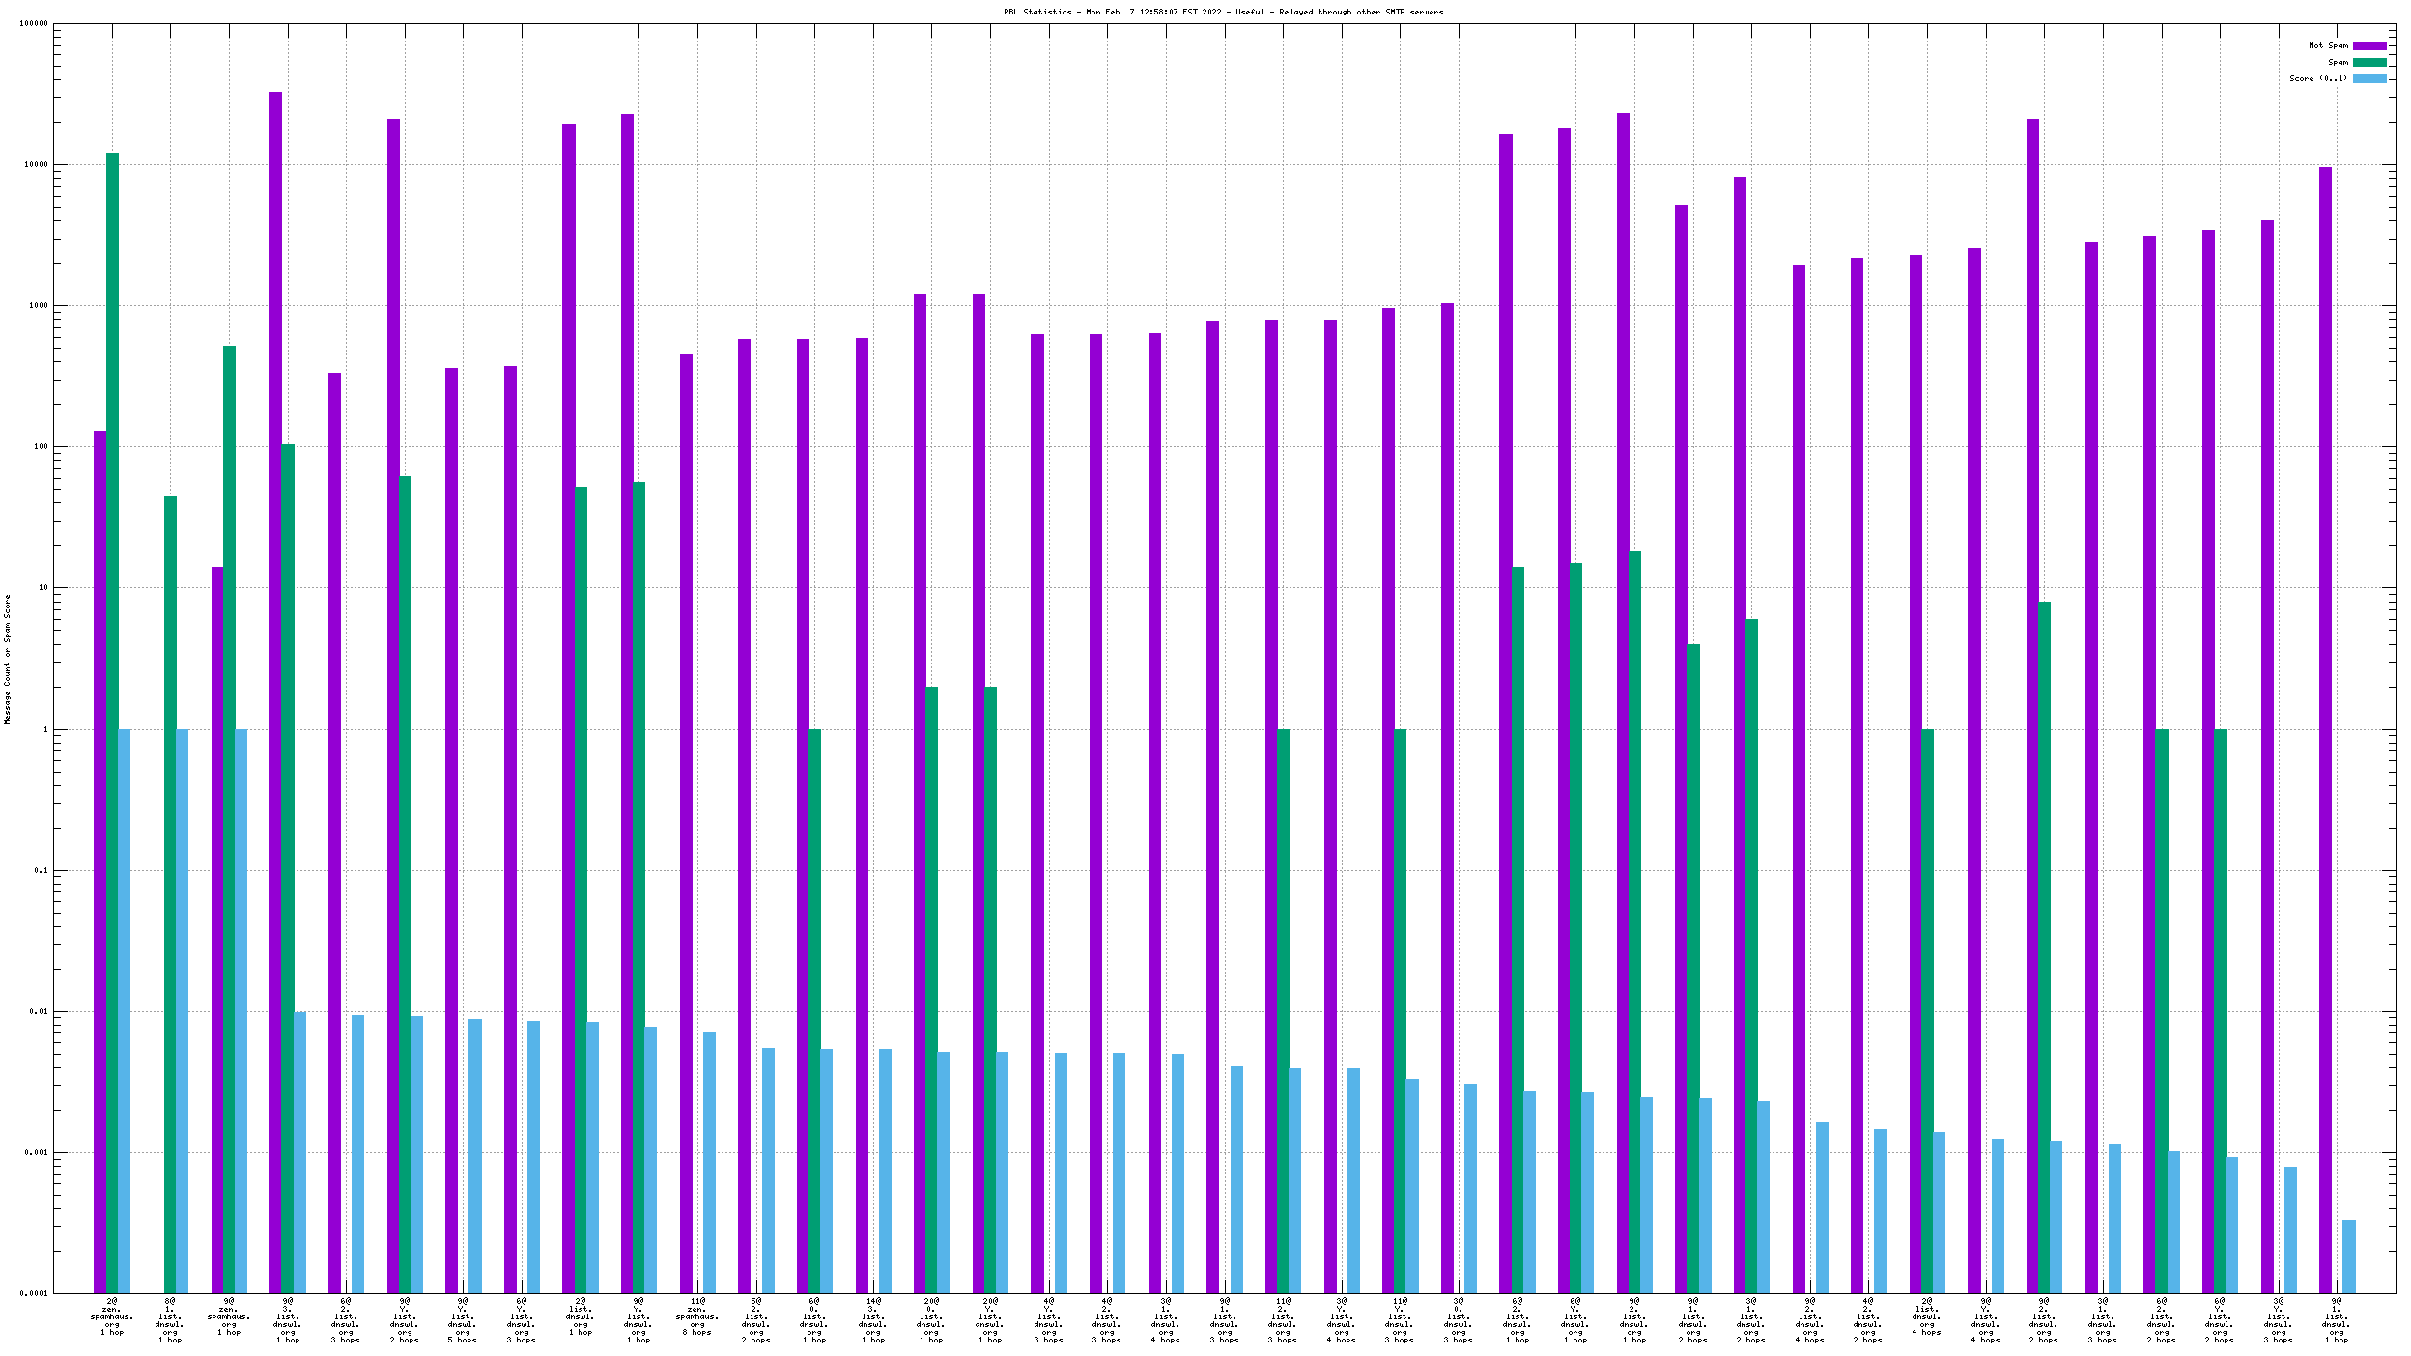Click the green Spam legend swatch

[2368, 62]
